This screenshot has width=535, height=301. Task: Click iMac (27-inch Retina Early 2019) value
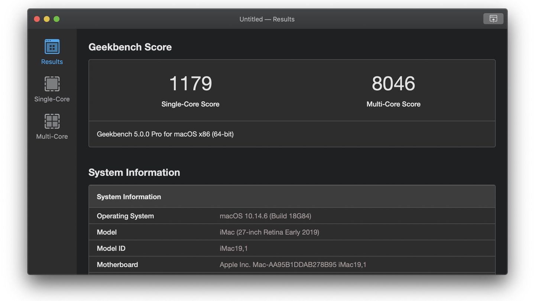(269, 232)
